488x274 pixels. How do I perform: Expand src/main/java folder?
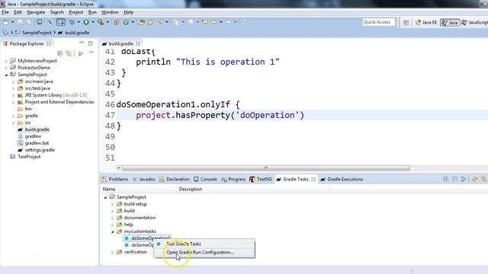click(x=14, y=81)
